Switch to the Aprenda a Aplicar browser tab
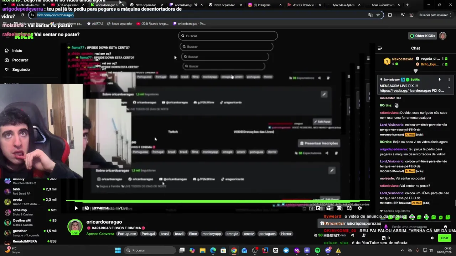The height and width of the screenshot is (256, 456). coord(344,5)
